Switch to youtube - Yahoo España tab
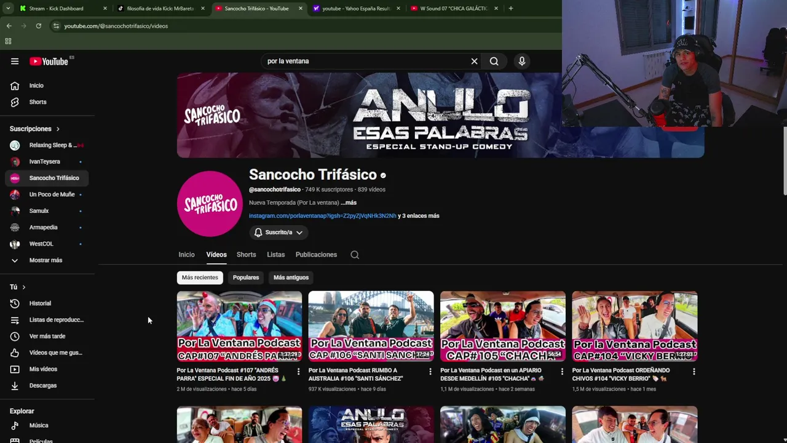The image size is (787, 443). [356, 9]
